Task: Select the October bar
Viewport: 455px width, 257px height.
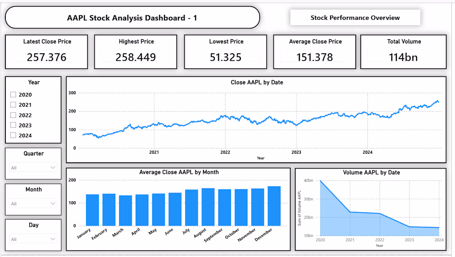Action: (241, 207)
